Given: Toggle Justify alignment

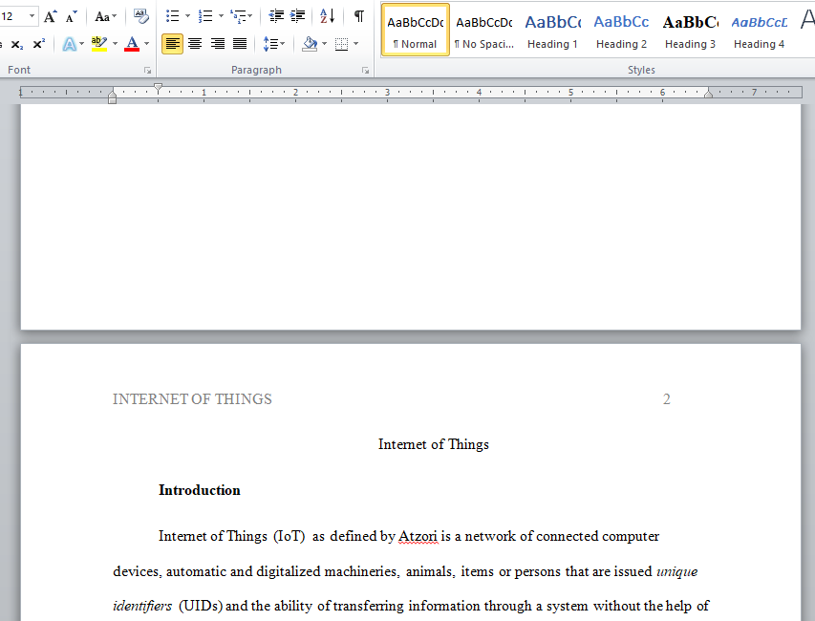Looking at the screenshot, I should pos(240,44).
